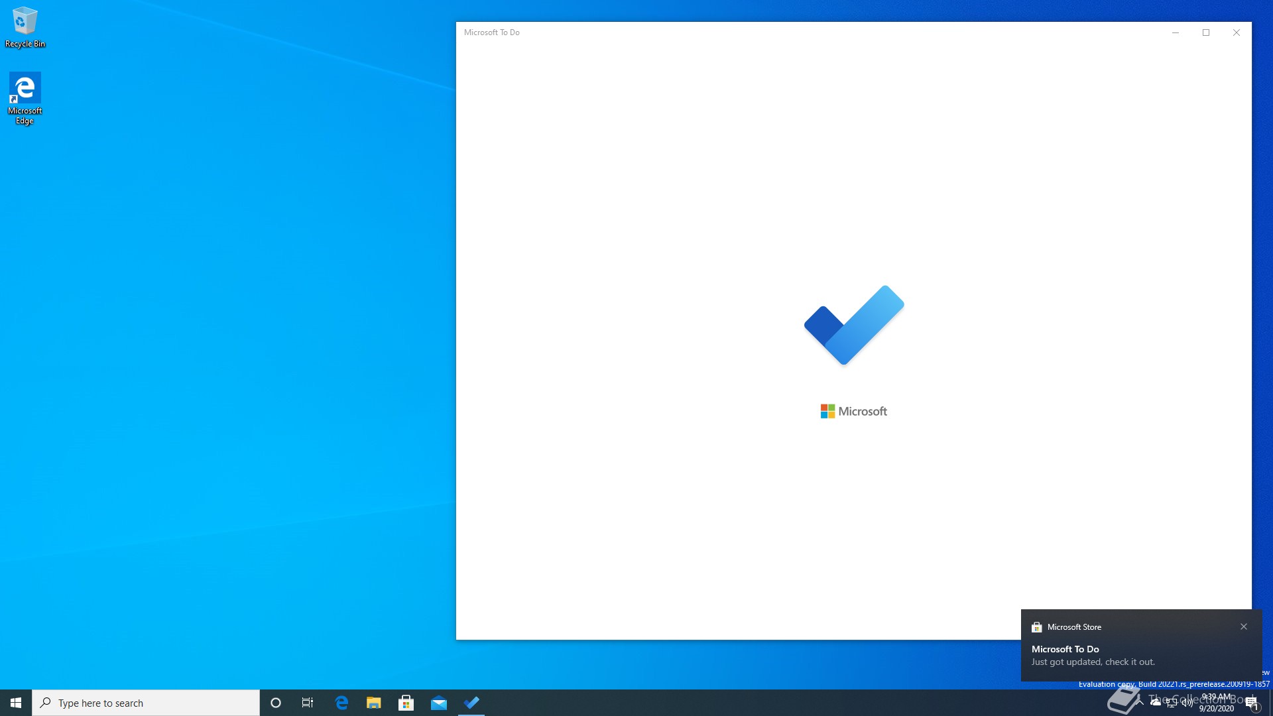Dismiss the Microsoft Store notification
1273x716 pixels.
point(1244,626)
